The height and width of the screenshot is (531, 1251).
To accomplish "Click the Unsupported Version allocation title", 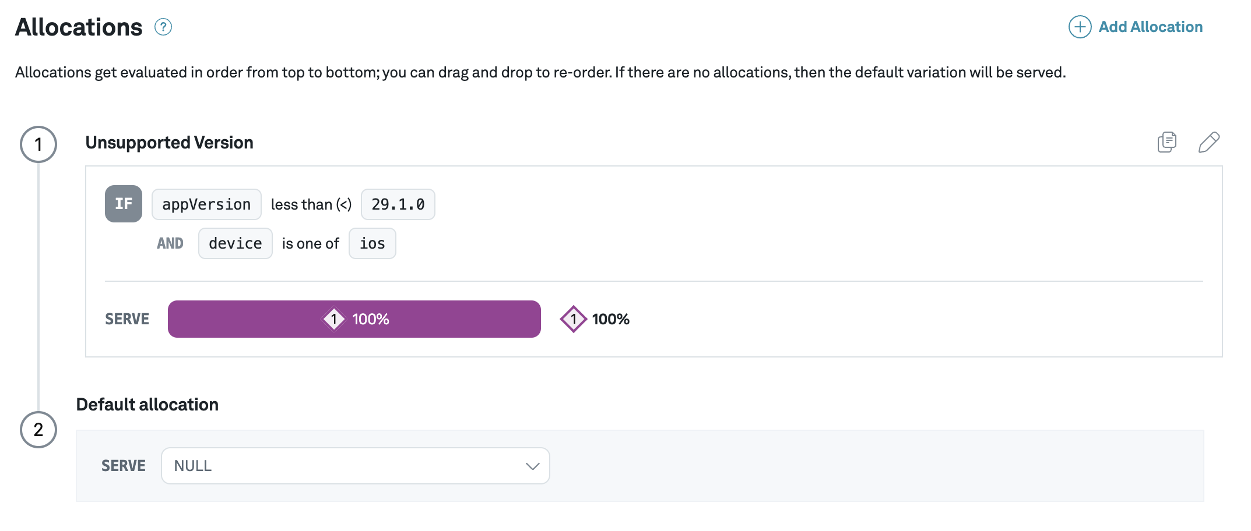I will [169, 143].
